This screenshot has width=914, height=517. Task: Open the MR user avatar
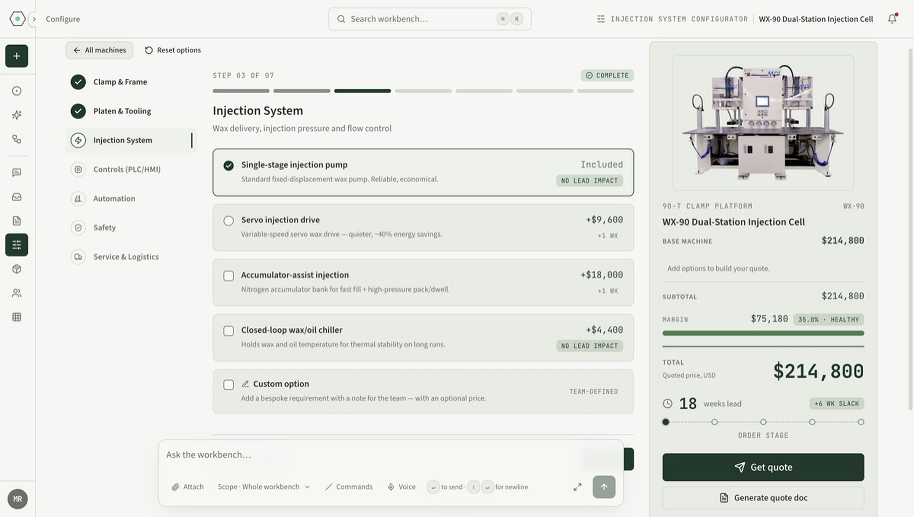pyautogui.click(x=18, y=499)
